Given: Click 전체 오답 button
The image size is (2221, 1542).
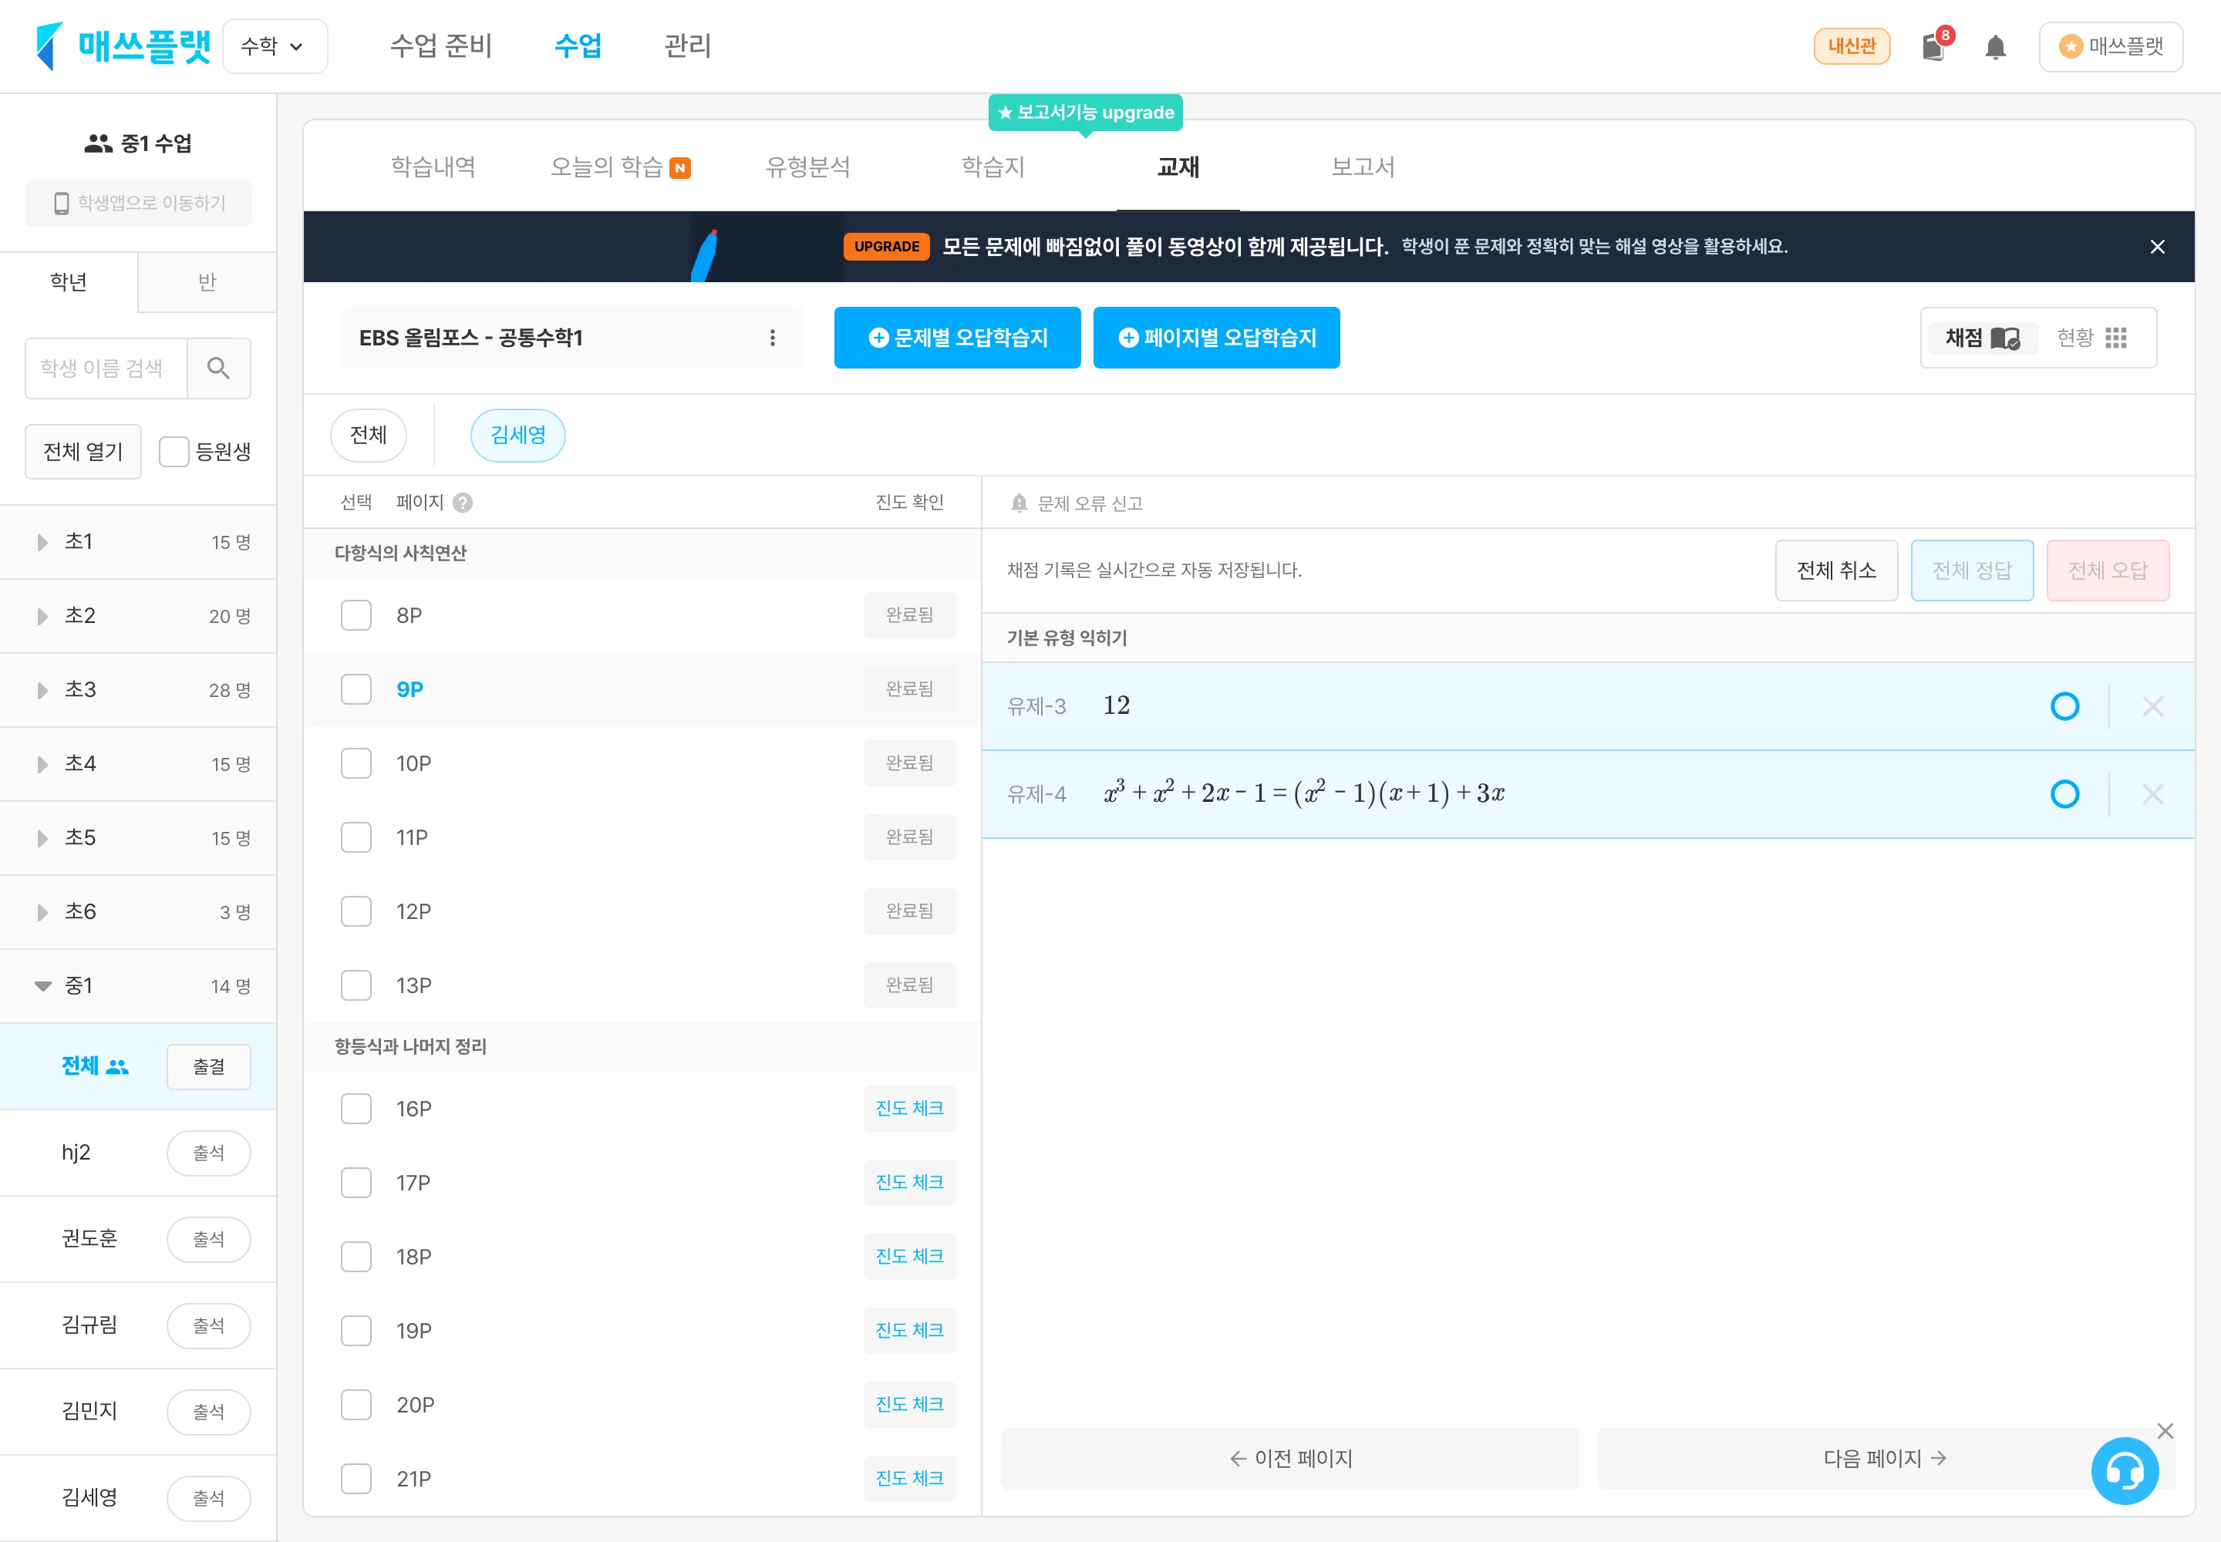Looking at the screenshot, I should click(2108, 570).
